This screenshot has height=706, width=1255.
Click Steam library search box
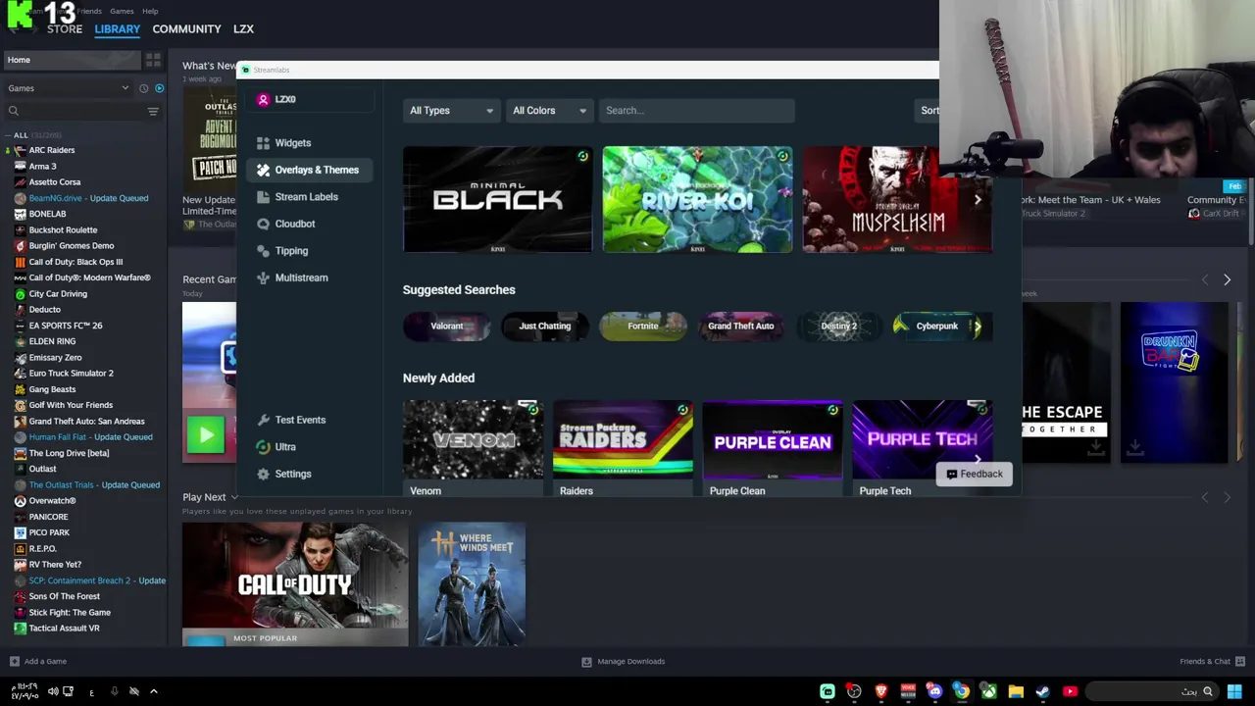tap(75, 111)
